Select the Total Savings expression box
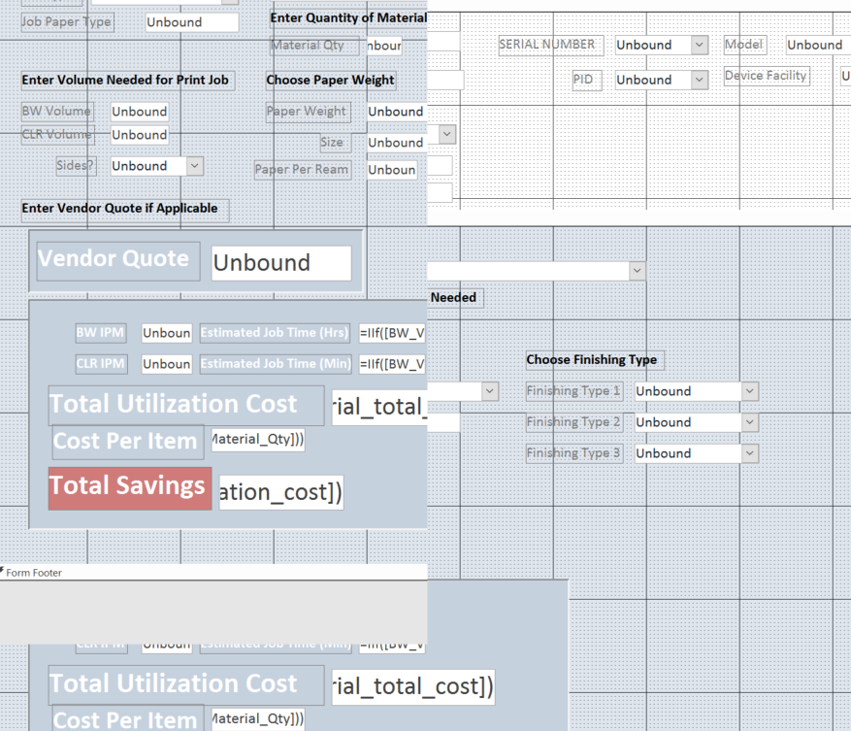Viewport: 851px width, 731px height. [281, 492]
